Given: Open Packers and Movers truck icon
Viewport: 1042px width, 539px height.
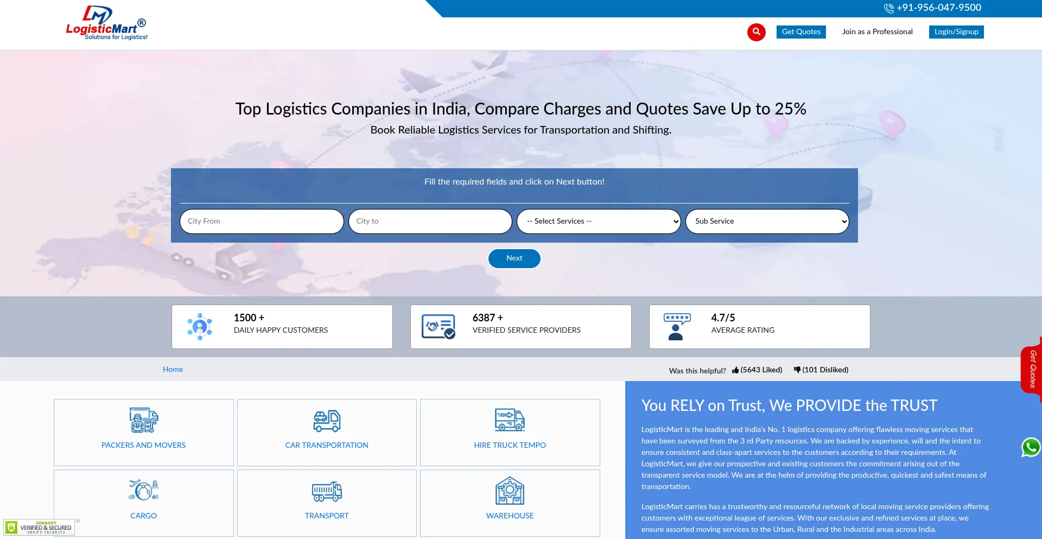Looking at the screenshot, I should pyautogui.click(x=143, y=420).
